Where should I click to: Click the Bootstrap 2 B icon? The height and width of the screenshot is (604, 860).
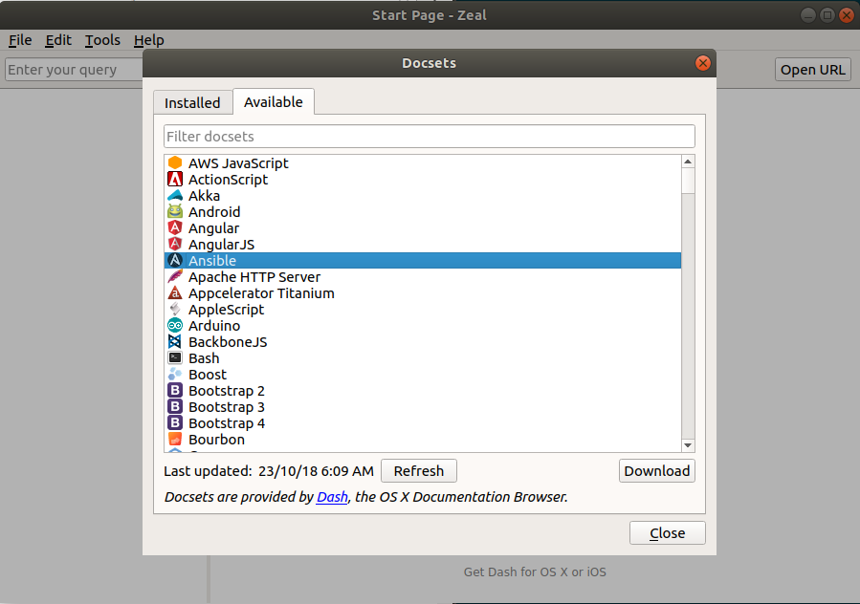tap(175, 390)
